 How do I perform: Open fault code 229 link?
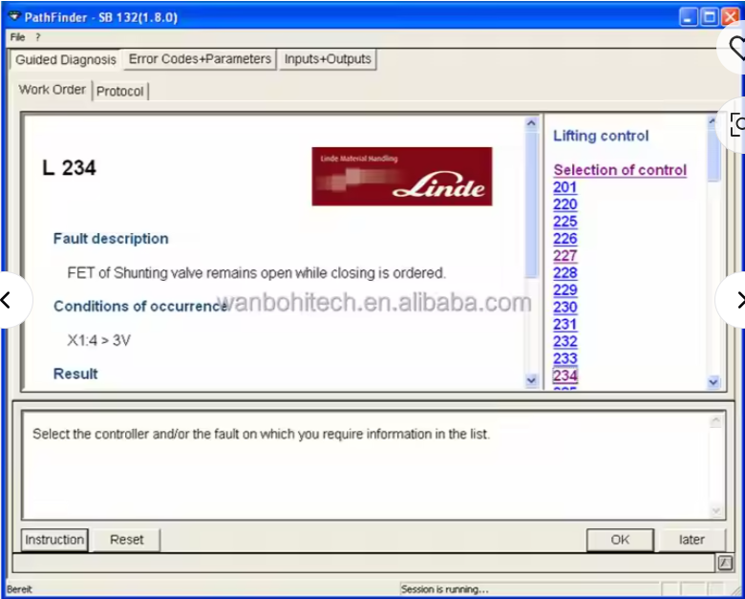(x=564, y=290)
